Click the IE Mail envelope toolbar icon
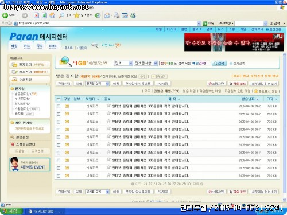 107,15
